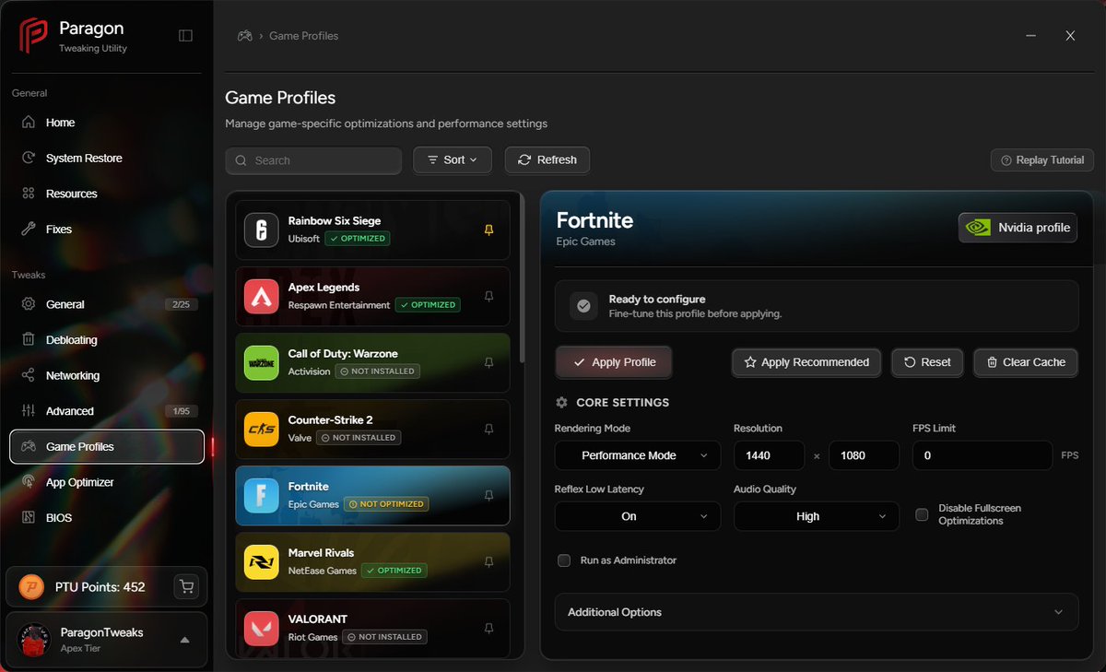Focus the Search input field
The image size is (1106, 672).
(x=313, y=160)
